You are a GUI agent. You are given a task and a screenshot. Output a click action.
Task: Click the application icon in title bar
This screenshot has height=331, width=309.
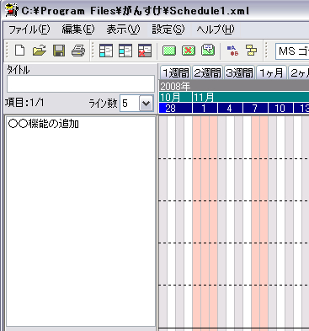(x=12, y=10)
